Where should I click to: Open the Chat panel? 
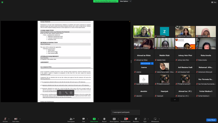(x=83, y=120)
